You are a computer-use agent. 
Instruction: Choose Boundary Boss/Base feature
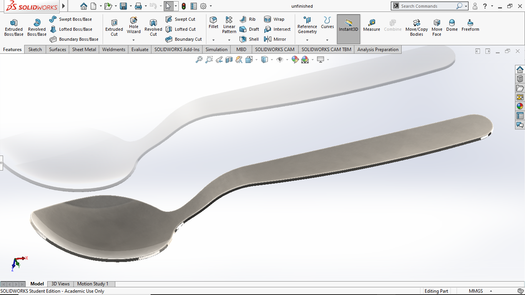tap(74, 39)
